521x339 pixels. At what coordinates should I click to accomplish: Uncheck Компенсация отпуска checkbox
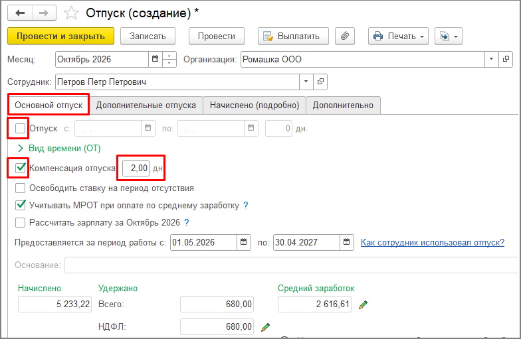(20, 168)
